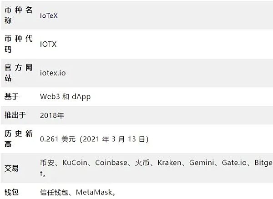Click the iotex.io website address
Image resolution: width=273 pixels, height=199 pixels.
tap(53, 73)
